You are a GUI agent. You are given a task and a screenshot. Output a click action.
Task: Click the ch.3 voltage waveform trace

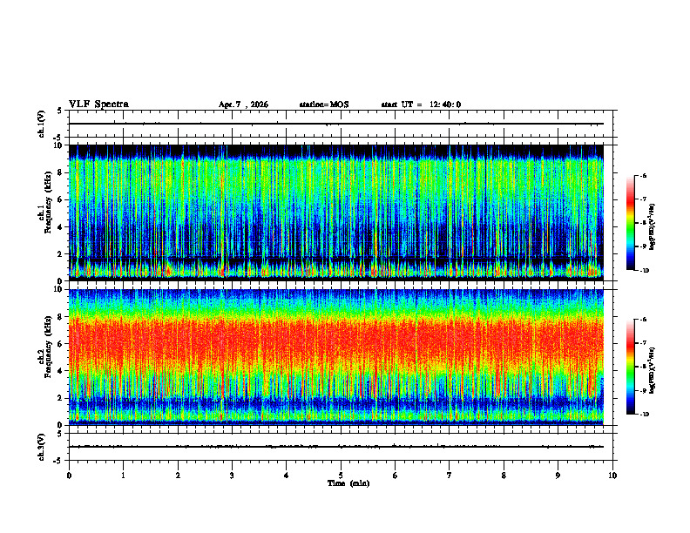(336, 447)
